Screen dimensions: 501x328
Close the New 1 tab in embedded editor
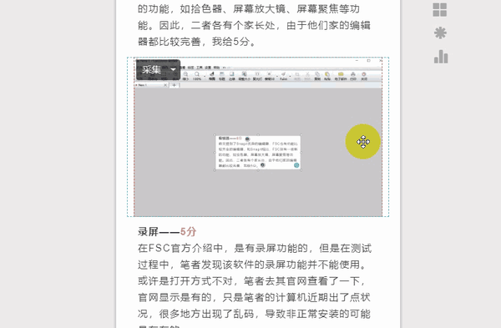[165, 85]
